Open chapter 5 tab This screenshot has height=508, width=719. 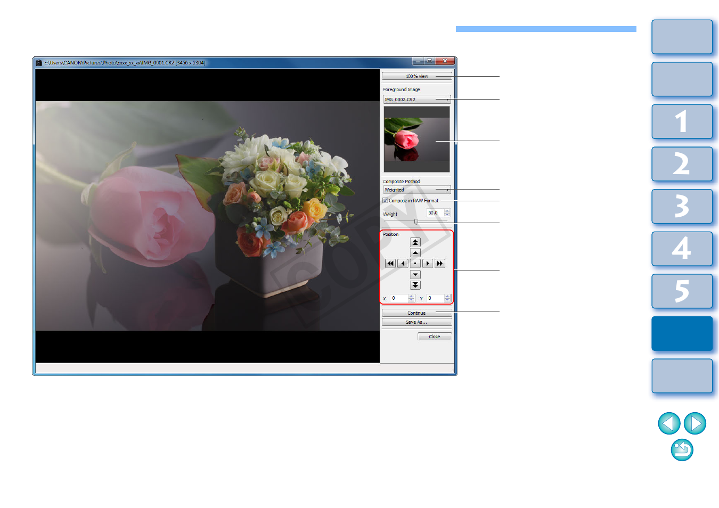pyautogui.click(x=682, y=291)
